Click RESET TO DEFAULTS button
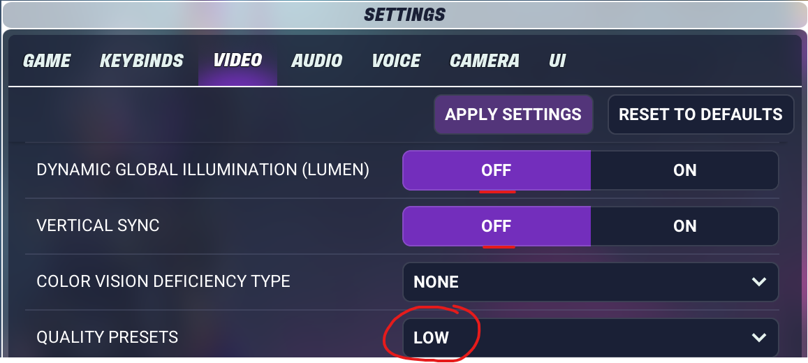 [x=701, y=114]
